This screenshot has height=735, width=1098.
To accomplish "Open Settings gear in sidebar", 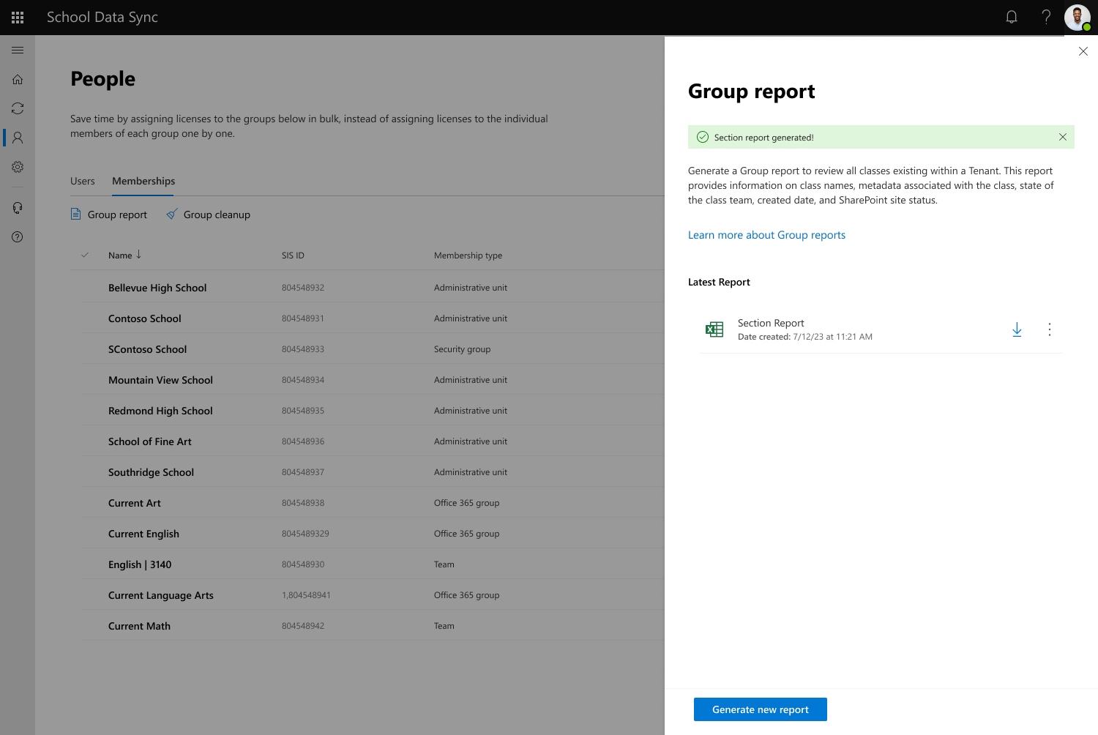I will point(18,167).
